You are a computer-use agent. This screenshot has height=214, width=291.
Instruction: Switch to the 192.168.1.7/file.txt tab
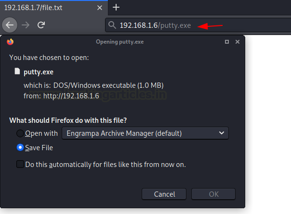[54, 8]
